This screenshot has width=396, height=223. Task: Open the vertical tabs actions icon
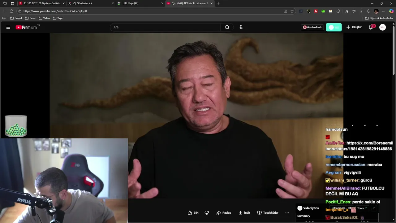[x=12, y=3]
